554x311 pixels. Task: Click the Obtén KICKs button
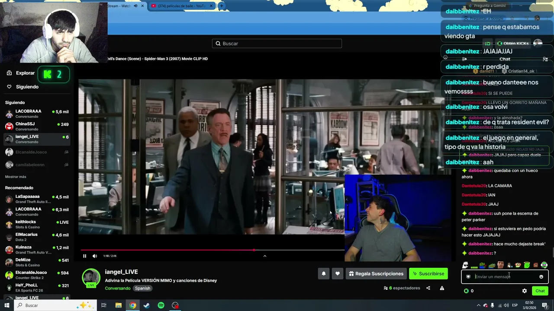[x=513, y=43]
